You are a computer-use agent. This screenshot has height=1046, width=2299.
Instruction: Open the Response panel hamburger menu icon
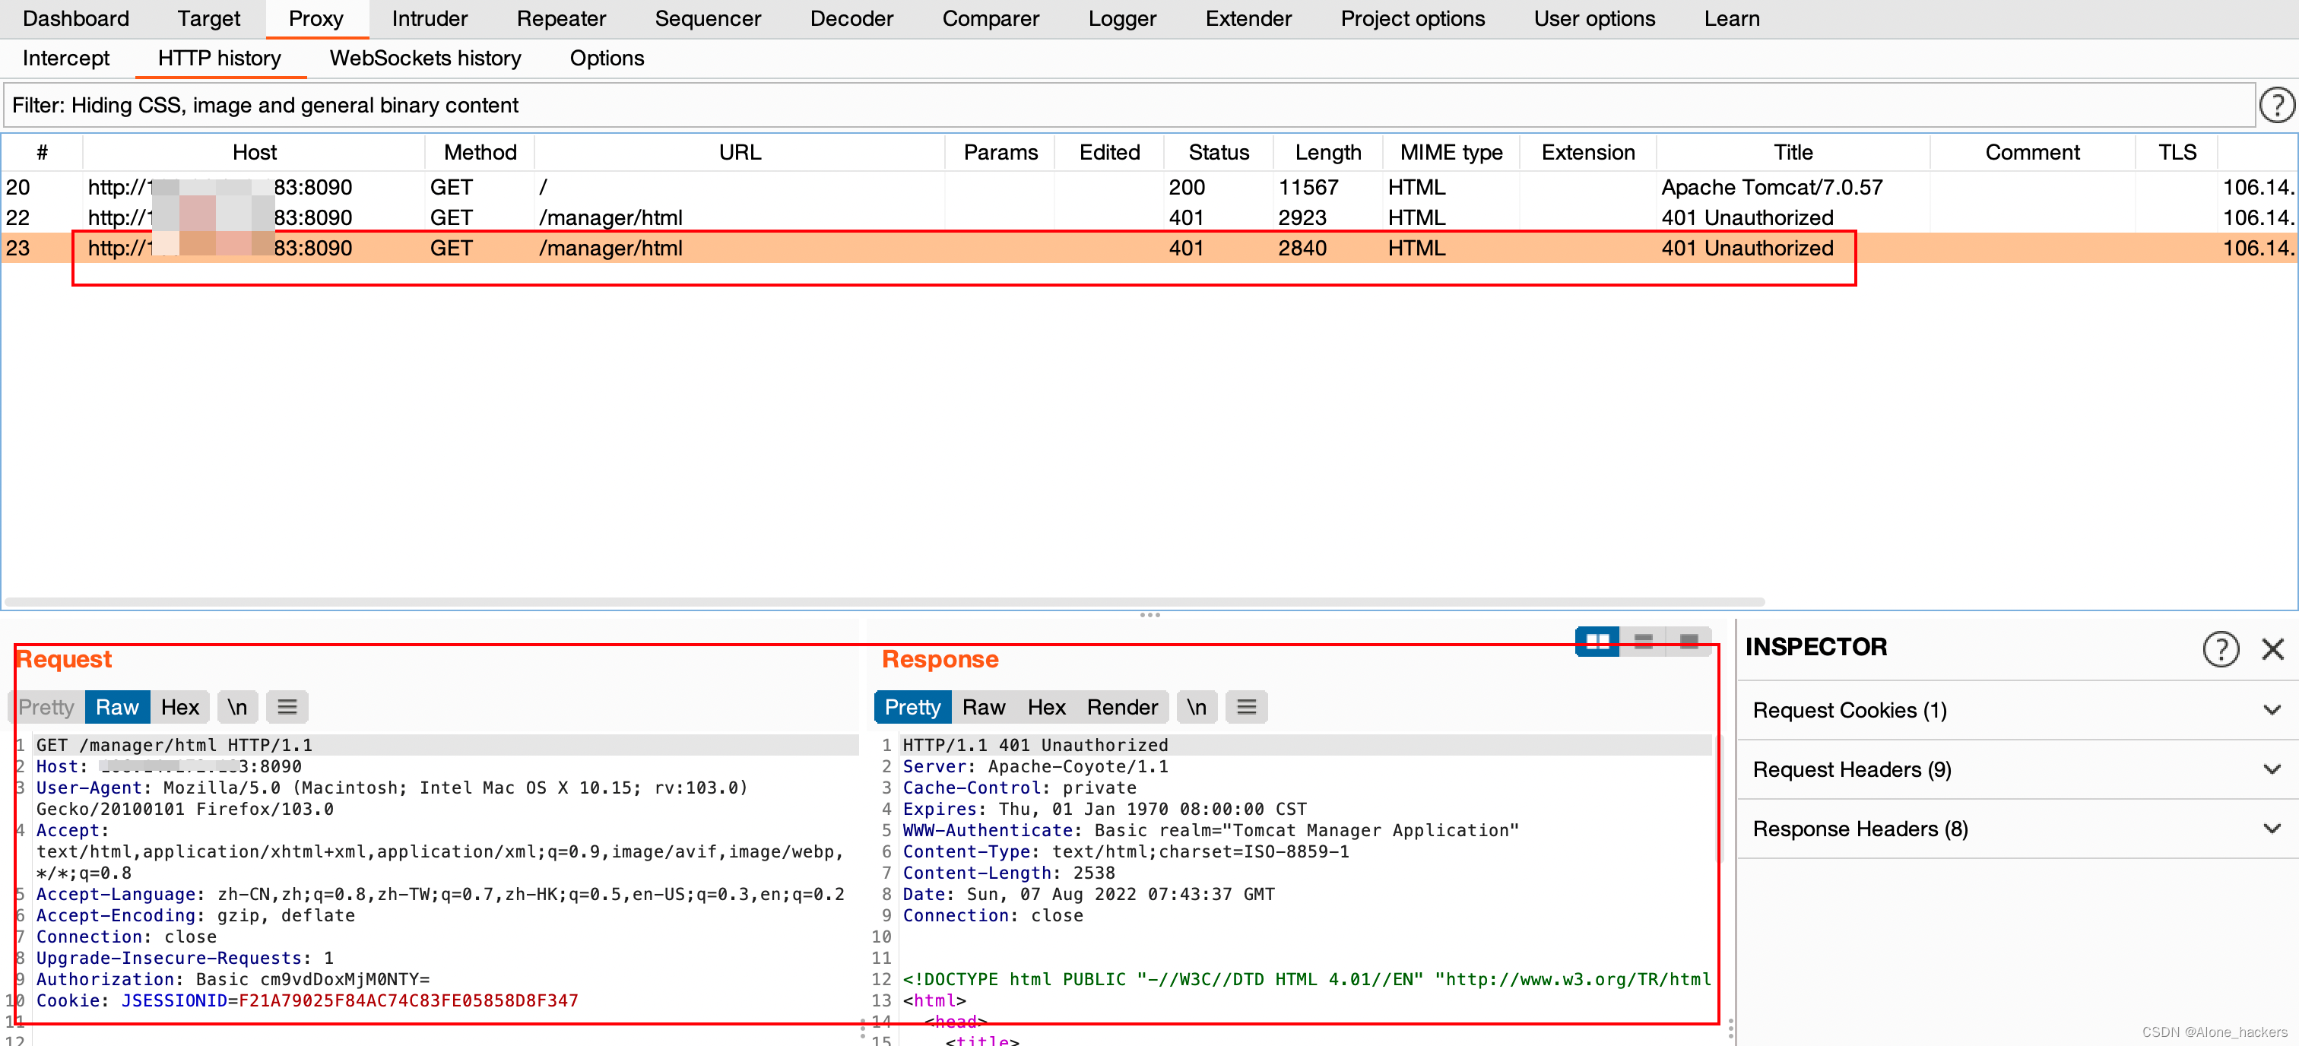1246,707
